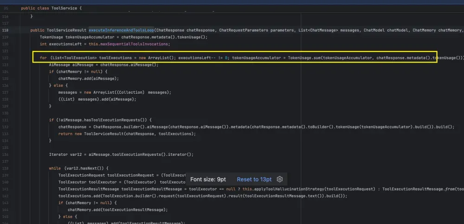Click "Iterator var12" declaration on line 136
This screenshot has height=224, width=464.
(66, 154)
